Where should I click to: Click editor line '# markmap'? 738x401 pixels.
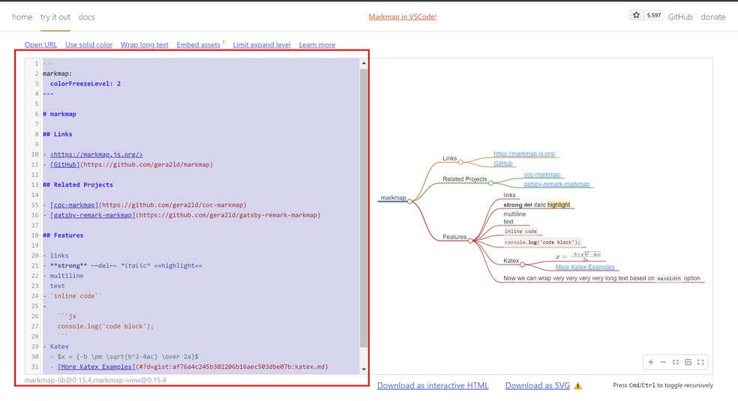[59, 114]
